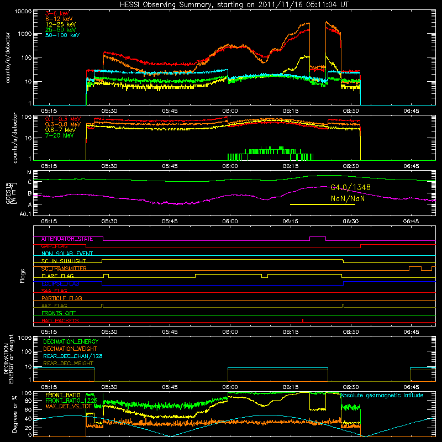
Task: Click the vertical Flags axis label
Action: click(x=23, y=276)
